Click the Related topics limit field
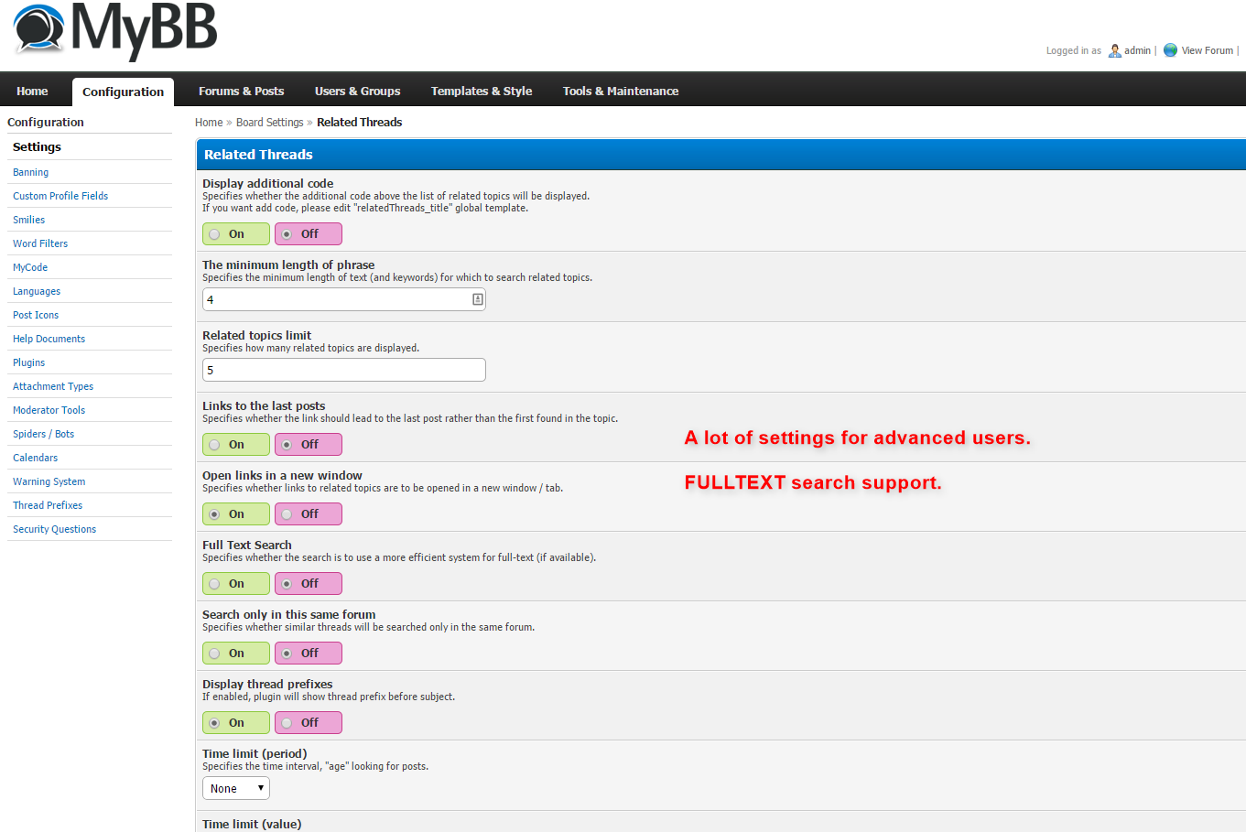 point(343,370)
